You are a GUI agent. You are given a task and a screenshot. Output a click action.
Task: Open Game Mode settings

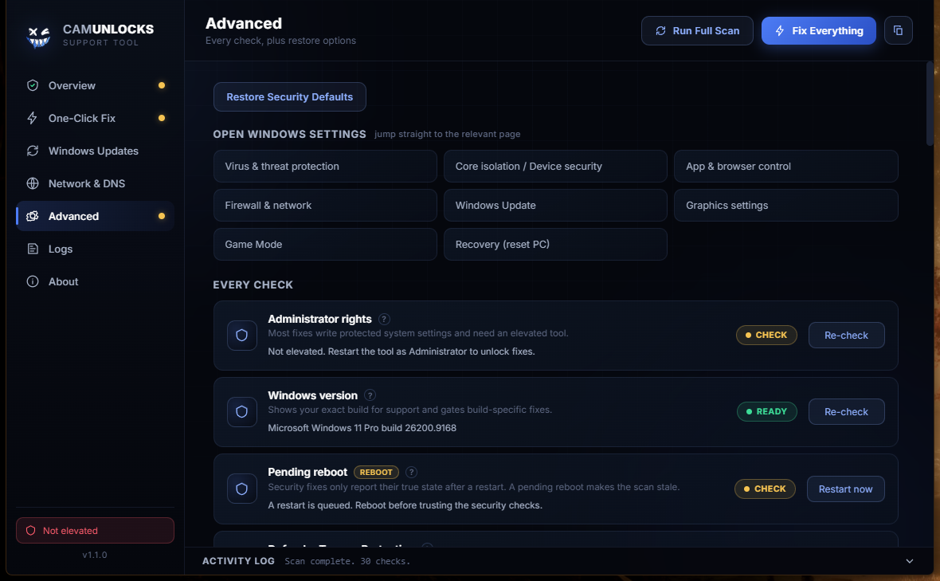coord(325,244)
